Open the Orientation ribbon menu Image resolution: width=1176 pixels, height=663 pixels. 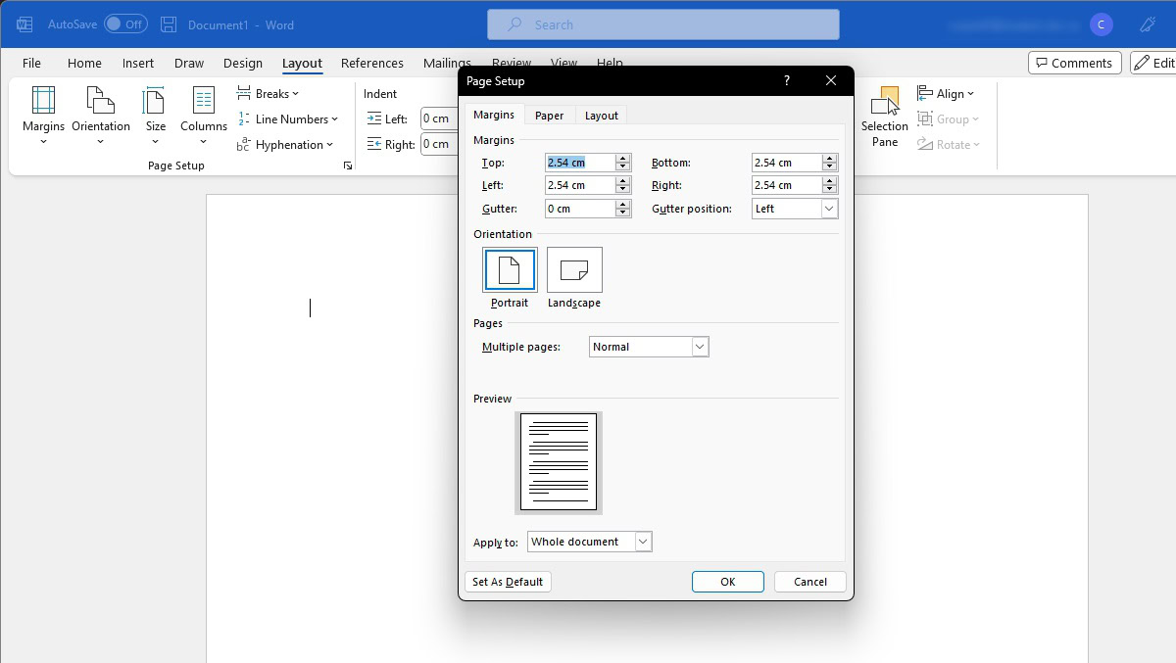click(x=100, y=114)
